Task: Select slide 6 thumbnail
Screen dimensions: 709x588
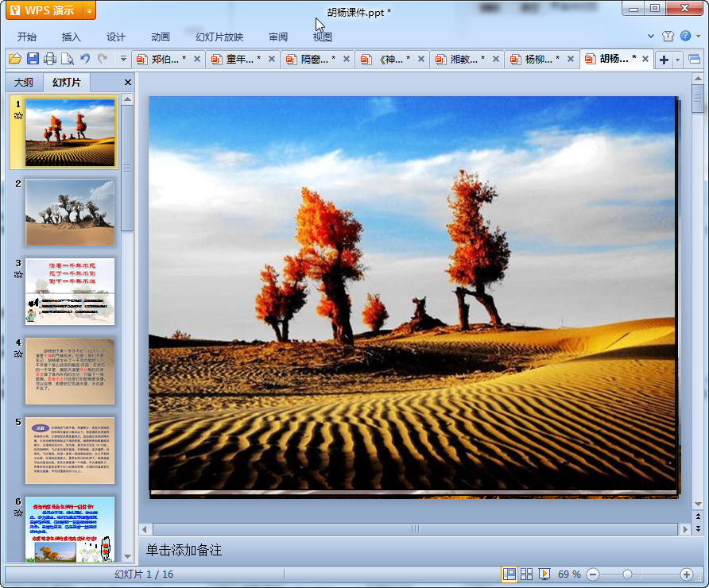Action: click(x=70, y=529)
